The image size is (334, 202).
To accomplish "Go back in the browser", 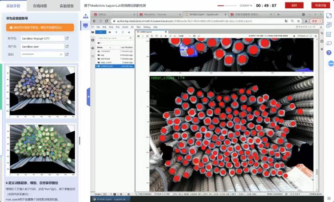I will pos(95,21).
